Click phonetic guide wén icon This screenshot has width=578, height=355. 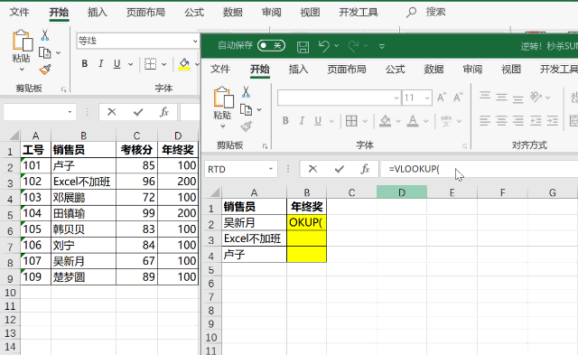446,120
